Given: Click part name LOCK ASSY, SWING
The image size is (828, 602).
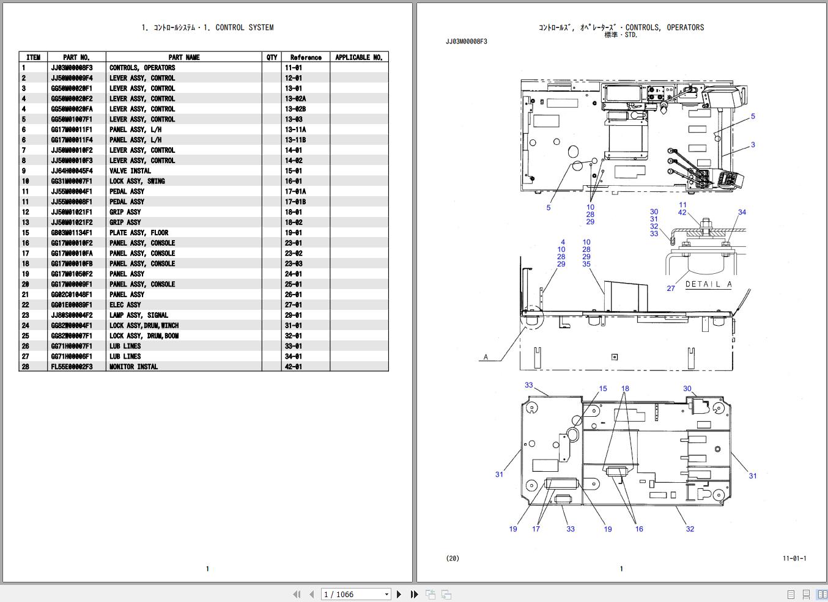Looking at the screenshot, I should point(137,182).
